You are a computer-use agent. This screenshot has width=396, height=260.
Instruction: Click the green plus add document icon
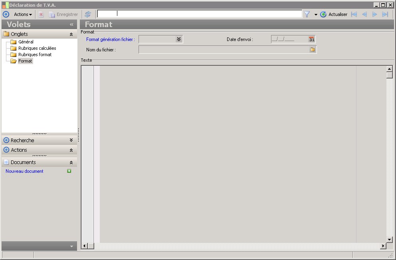[69, 171]
